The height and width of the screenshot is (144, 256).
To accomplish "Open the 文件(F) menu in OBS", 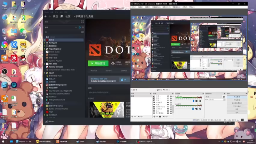I will pyautogui.click(x=134, y=7).
